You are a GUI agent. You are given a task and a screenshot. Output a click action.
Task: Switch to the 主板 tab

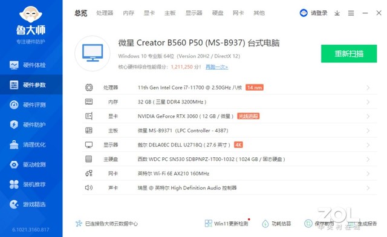[x=170, y=13]
